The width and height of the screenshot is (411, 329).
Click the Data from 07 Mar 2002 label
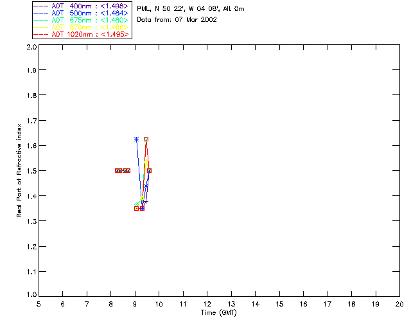(177, 20)
